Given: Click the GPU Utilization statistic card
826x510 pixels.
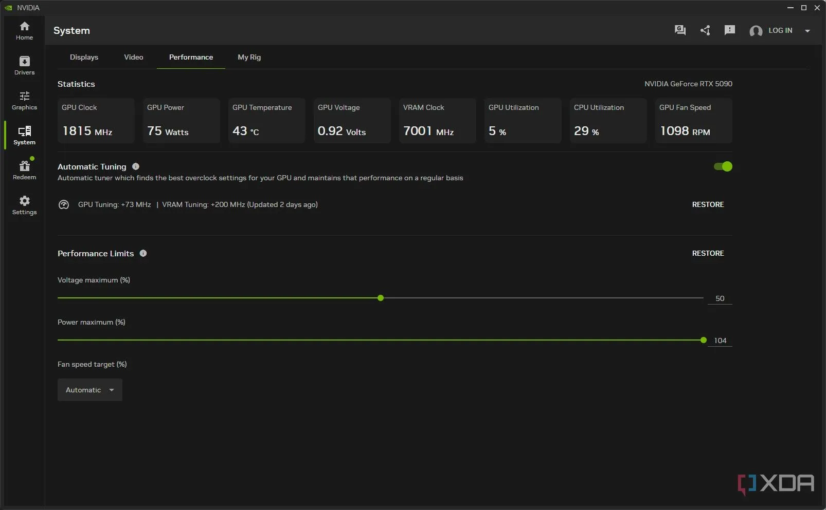Looking at the screenshot, I should [x=523, y=121].
